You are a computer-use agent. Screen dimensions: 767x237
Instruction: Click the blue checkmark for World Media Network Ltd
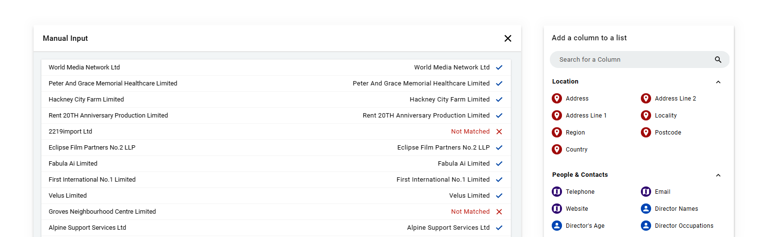tap(499, 68)
